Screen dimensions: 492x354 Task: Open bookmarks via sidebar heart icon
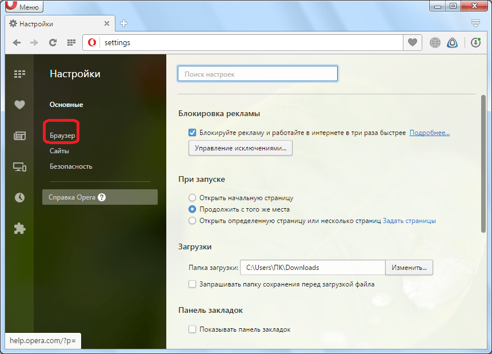point(19,105)
